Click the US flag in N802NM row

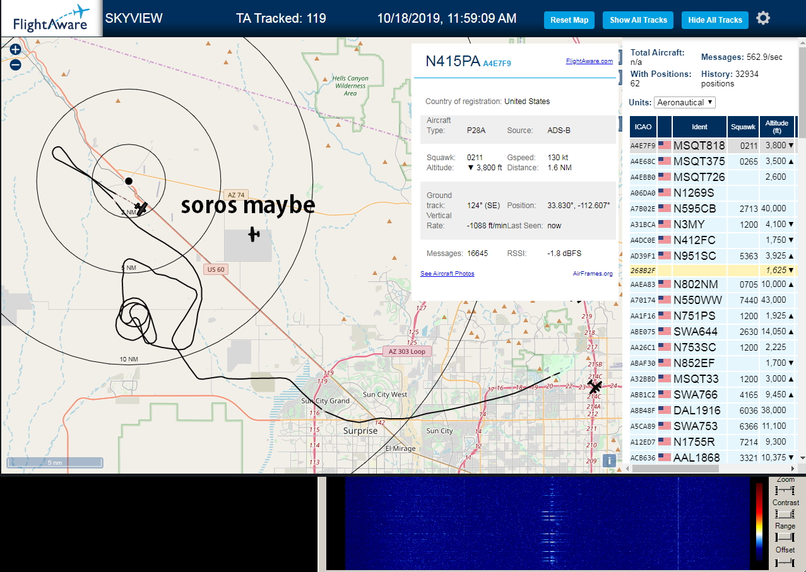(x=665, y=284)
